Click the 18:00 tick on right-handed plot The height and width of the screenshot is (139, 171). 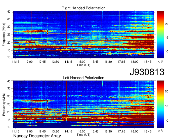pos(135,62)
